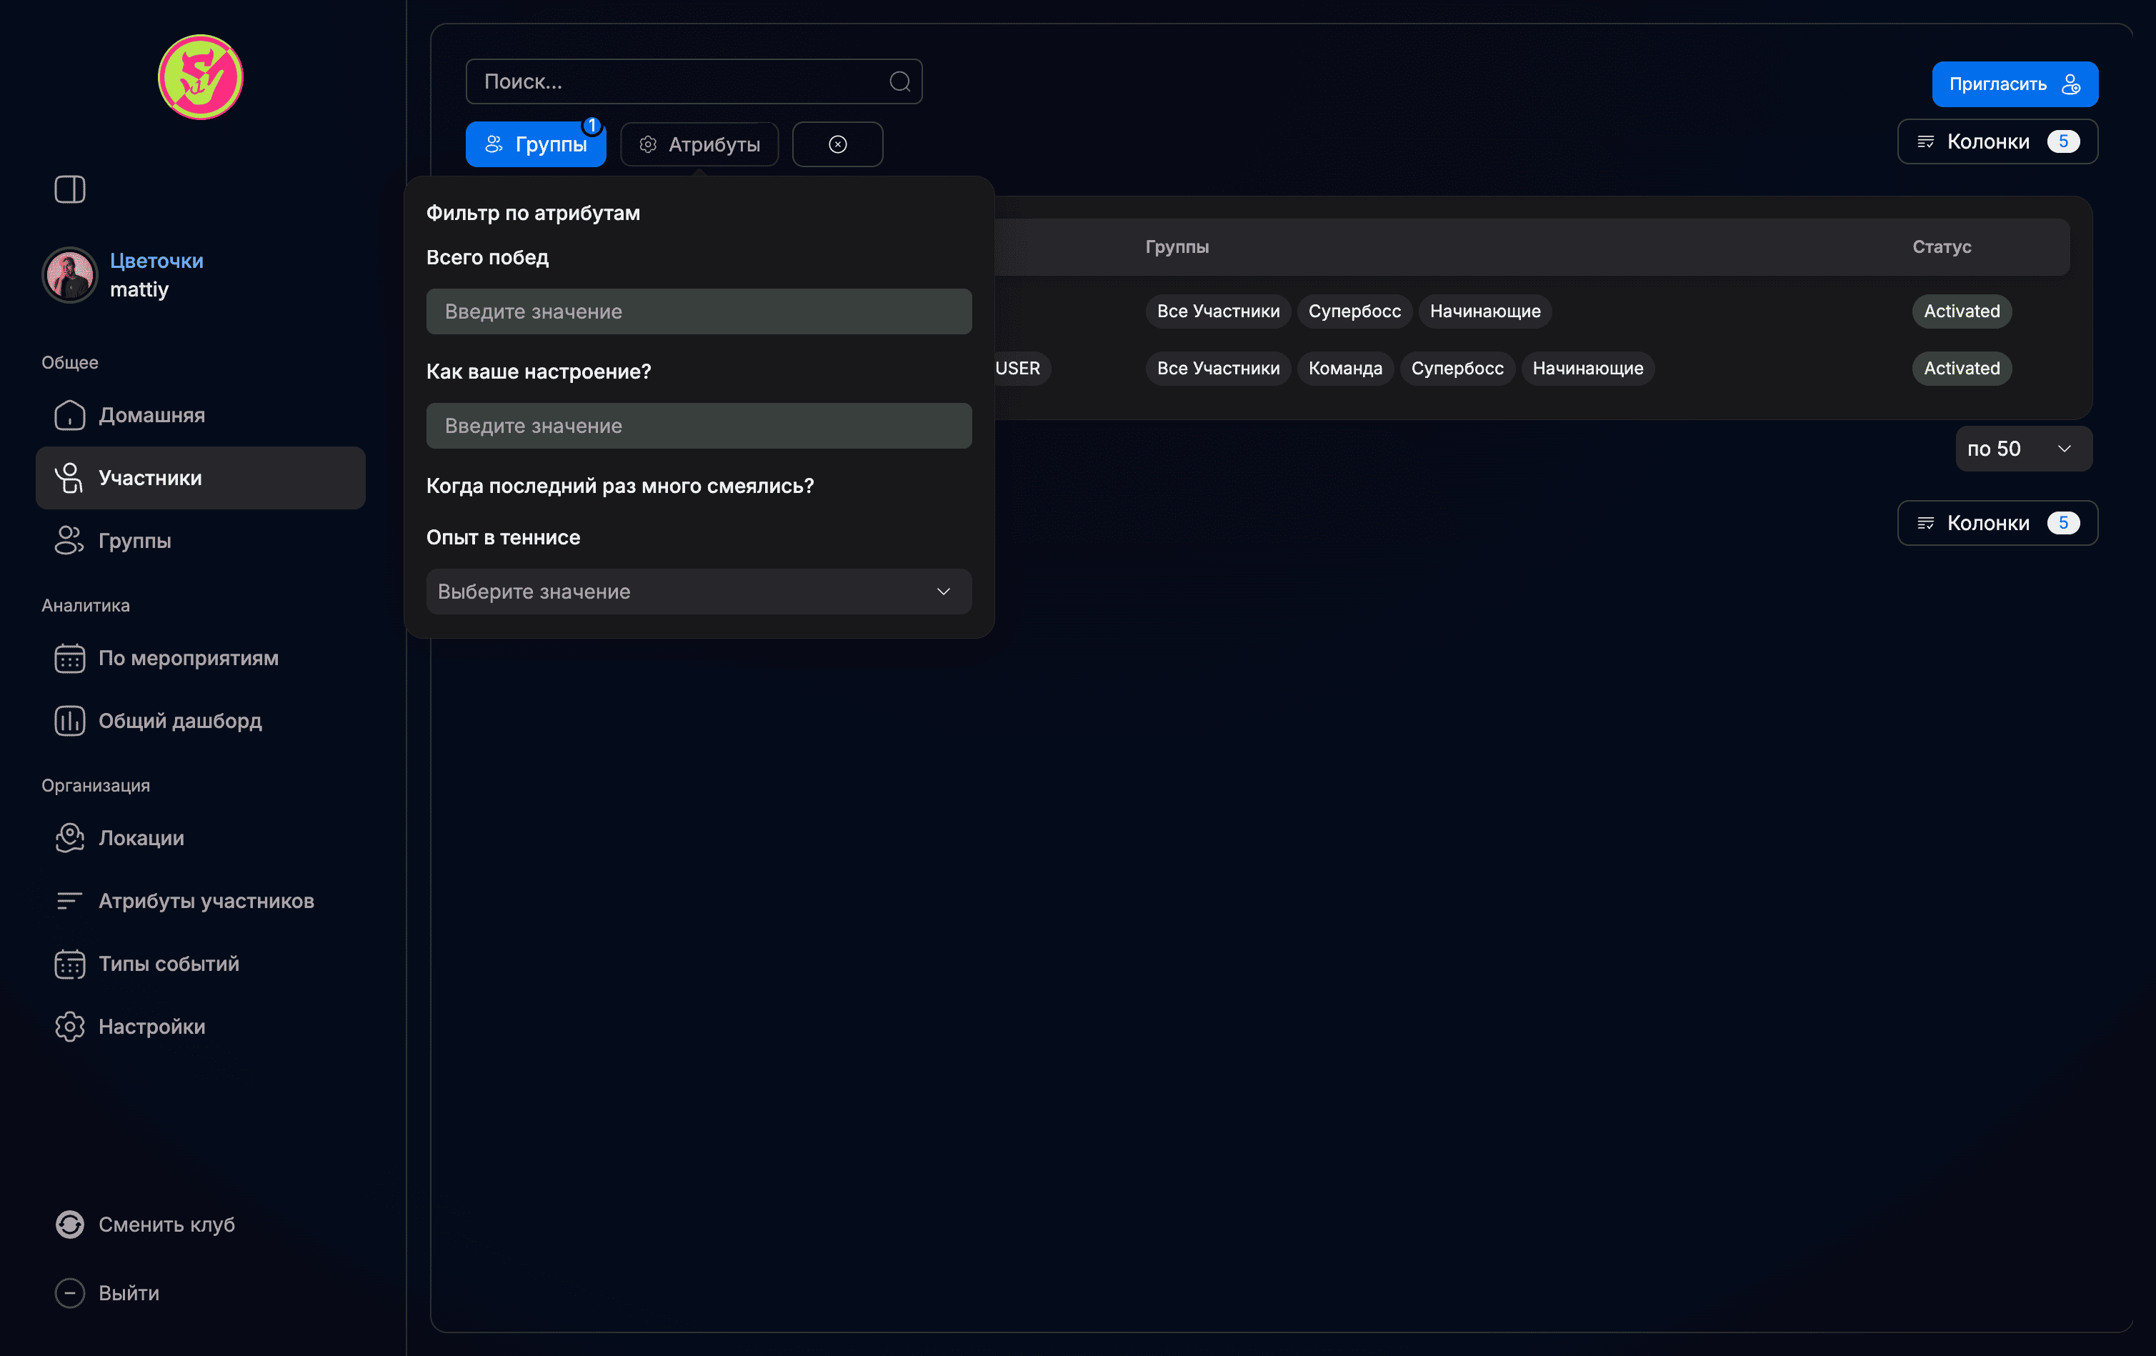The height and width of the screenshot is (1356, 2156).
Task: Click the Всего побед value field
Action: tap(699, 311)
